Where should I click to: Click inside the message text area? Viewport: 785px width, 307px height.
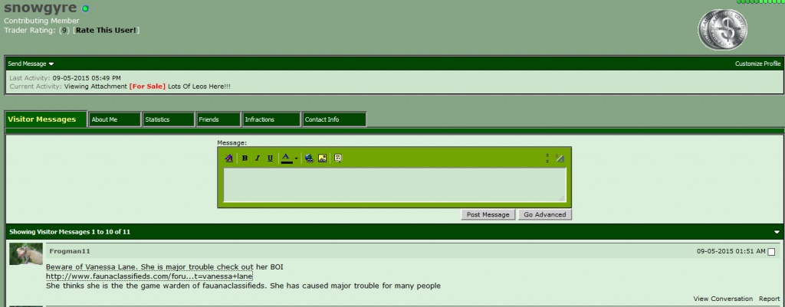coord(395,185)
